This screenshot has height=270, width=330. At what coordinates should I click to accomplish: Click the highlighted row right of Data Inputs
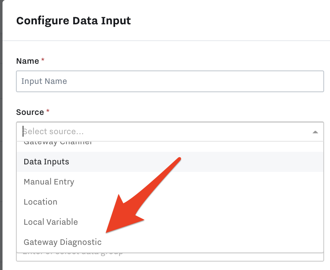tap(196, 162)
